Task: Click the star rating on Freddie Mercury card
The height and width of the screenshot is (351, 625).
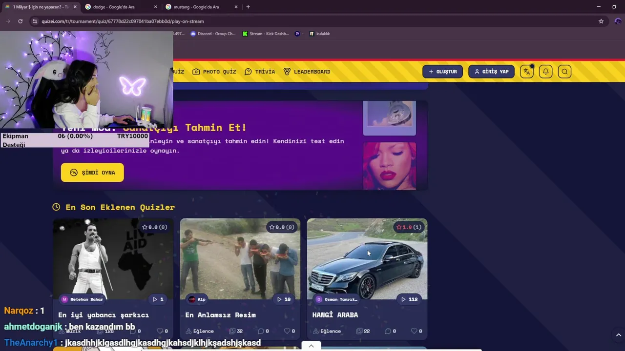Action: click(x=154, y=227)
